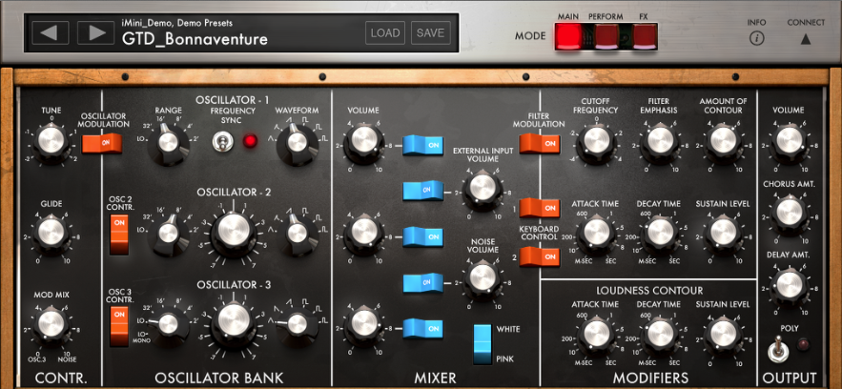Click the Noise Volume knob
Image resolution: width=842 pixels, height=389 pixels.
pyautogui.click(x=483, y=277)
